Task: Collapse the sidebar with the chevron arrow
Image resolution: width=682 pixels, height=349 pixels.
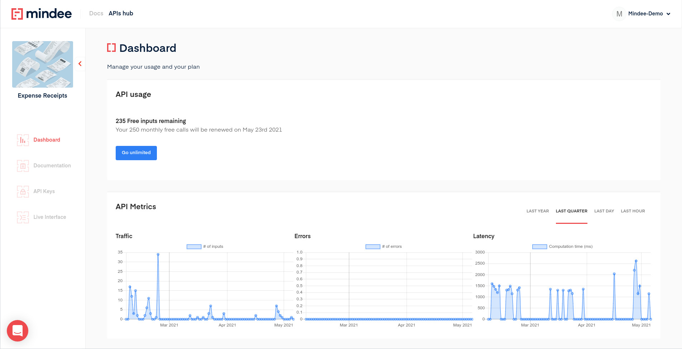Action: click(80, 64)
